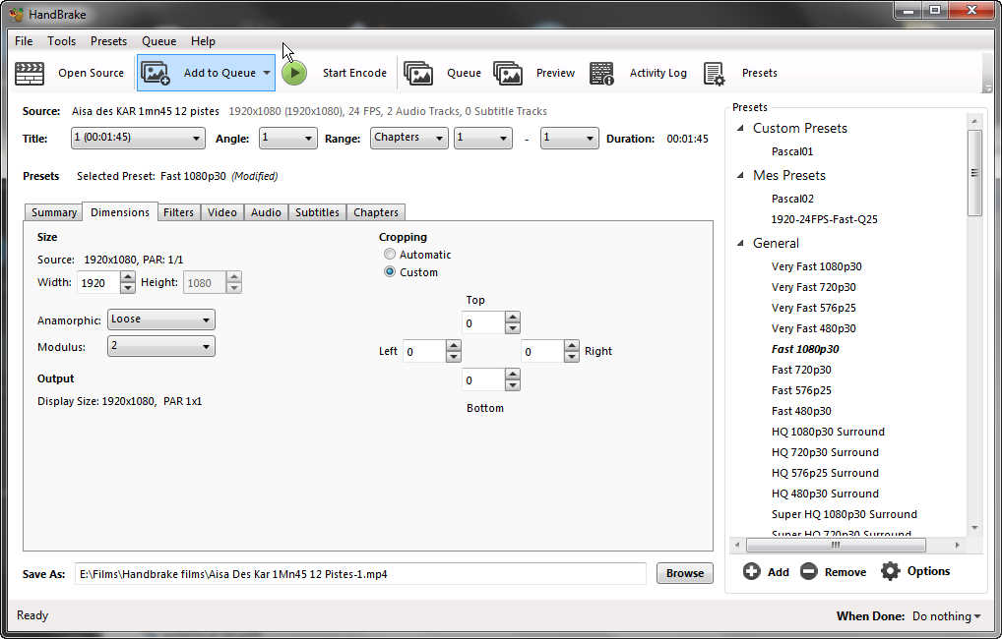Image resolution: width=1002 pixels, height=639 pixels.
Task: Open the File menu
Action: [x=24, y=41]
